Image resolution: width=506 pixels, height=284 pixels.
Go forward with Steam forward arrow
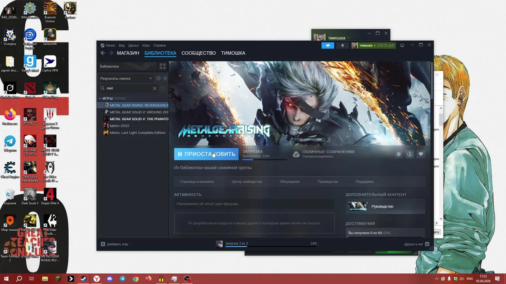point(111,53)
